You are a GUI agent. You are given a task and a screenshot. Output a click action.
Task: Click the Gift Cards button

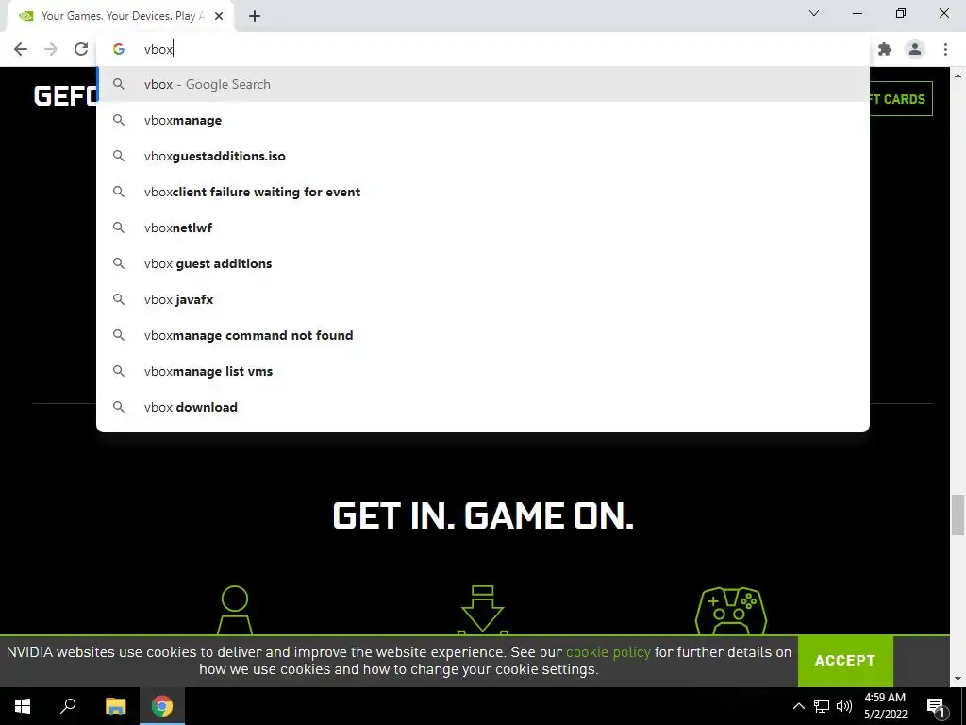click(901, 98)
